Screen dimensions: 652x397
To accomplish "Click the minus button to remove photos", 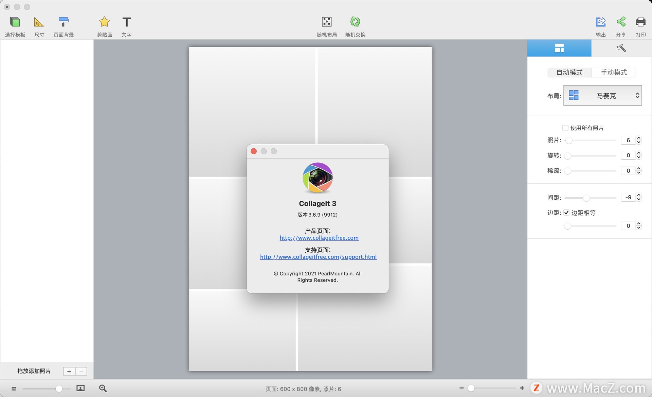I will pyautogui.click(x=81, y=371).
